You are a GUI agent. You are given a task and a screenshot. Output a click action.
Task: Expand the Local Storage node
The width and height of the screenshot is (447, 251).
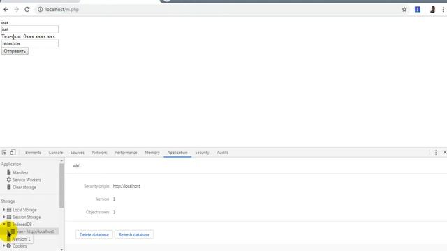coord(4,210)
